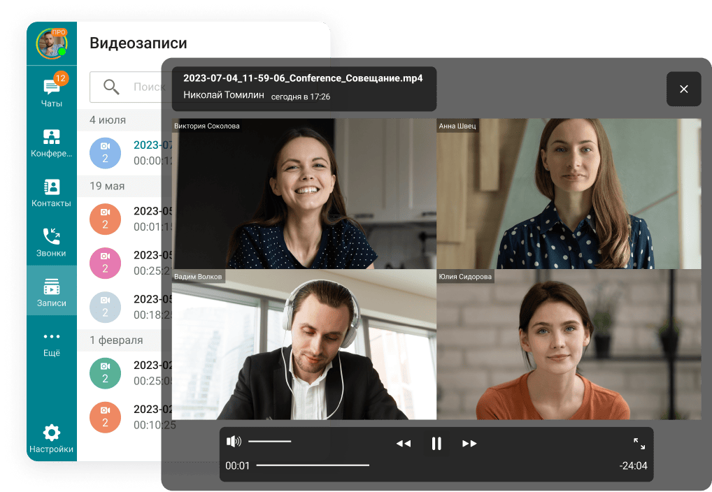The width and height of the screenshot is (712, 492).
Task: Open the July 4 recording in list
Action: coord(133,152)
